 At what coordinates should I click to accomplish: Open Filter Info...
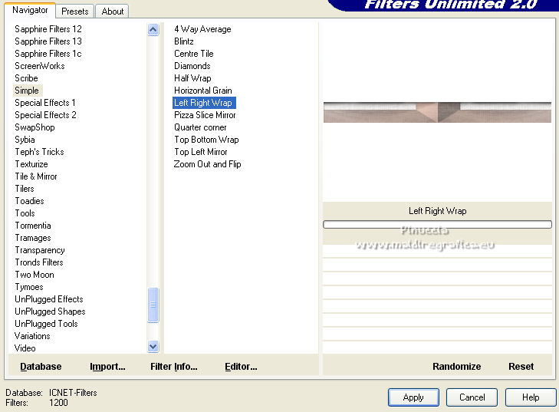coord(173,366)
